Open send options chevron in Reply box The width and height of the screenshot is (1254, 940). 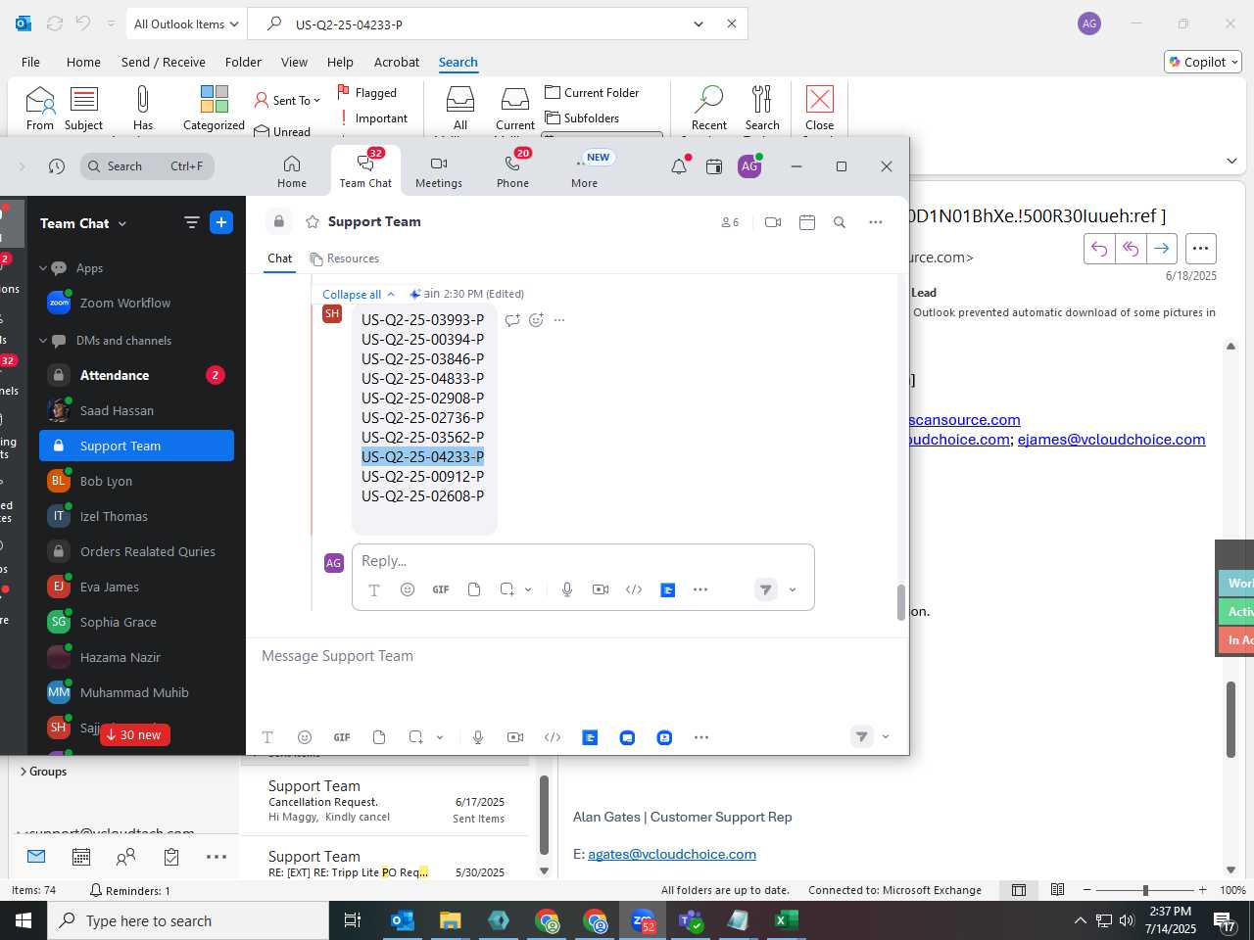click(793, 589)
